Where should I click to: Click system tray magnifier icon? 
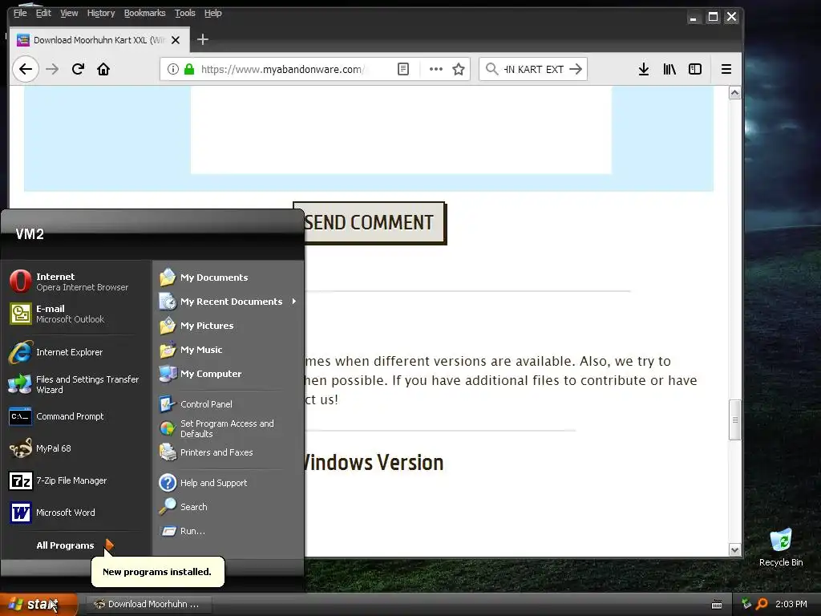point(762,604)
